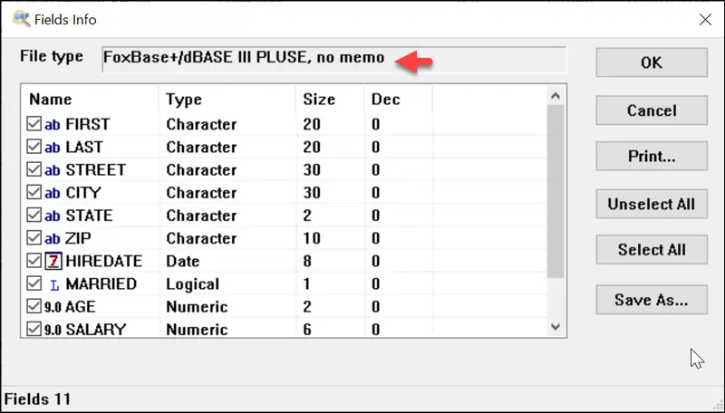Select the ZIP field name
The width and height of the screenshot is (725, 413).
coord(78,238)
